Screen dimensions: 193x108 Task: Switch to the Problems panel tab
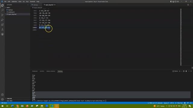pos(35,71)
